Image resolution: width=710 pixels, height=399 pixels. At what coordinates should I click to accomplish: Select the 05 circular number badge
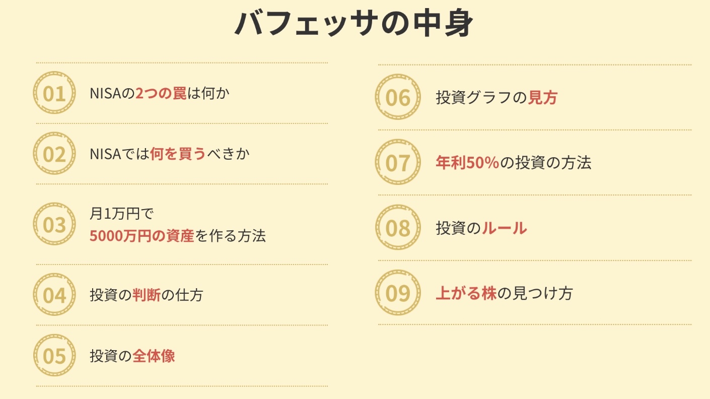coord(54,356)
